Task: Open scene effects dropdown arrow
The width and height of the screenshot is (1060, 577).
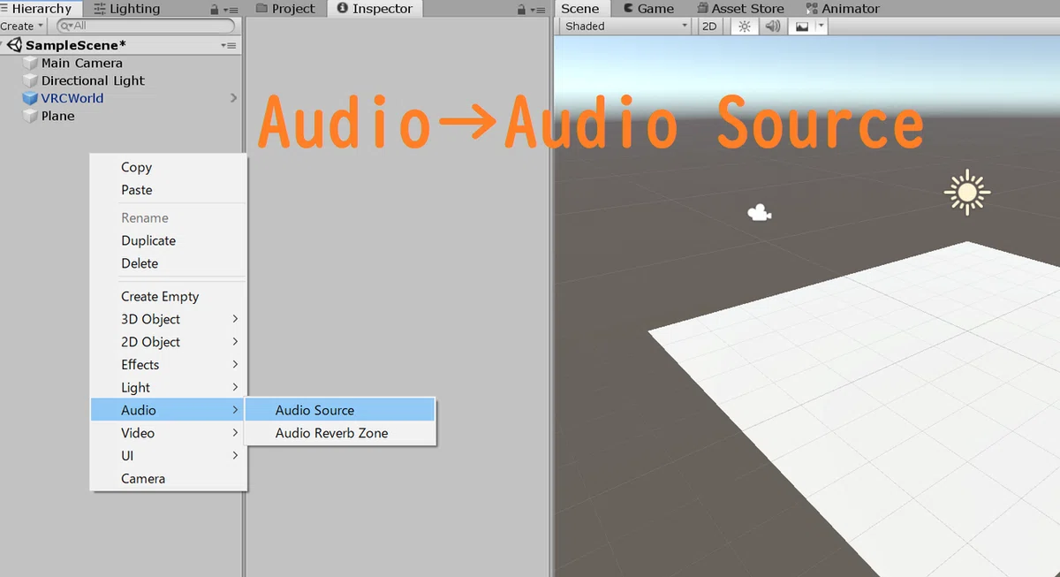Action: pos(821,26)
